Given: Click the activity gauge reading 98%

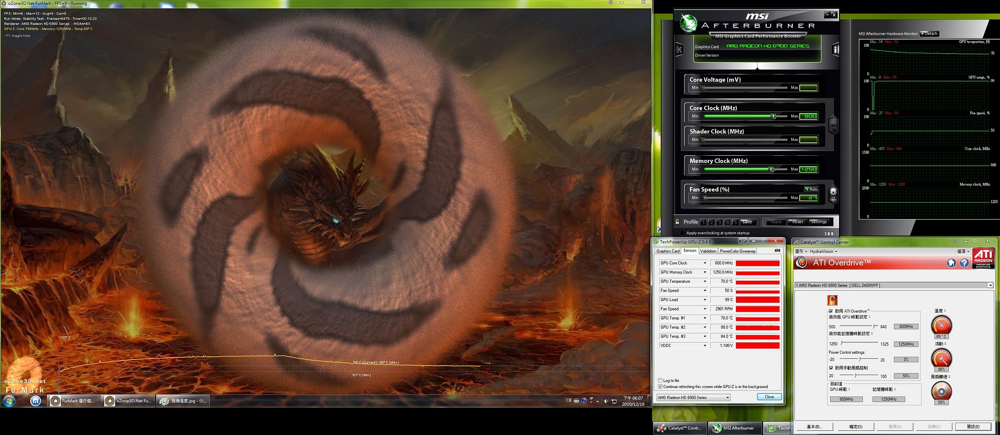Looking at the screenshot, I should tap(941, 358).
